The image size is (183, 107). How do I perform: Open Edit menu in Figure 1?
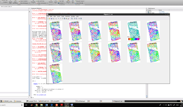click(51, 16)
